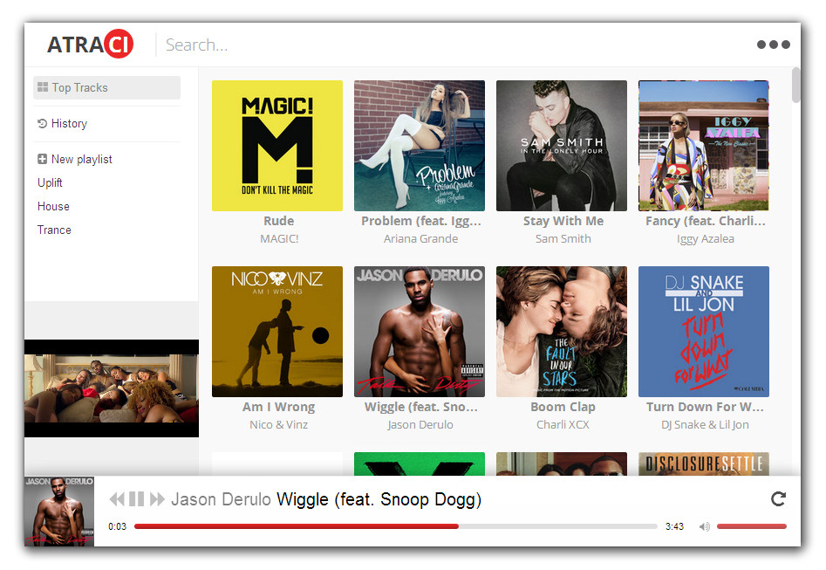This screenshot has width=826, height=570.
Task: Click the total duration 3:43
Action: pos(674,526)
